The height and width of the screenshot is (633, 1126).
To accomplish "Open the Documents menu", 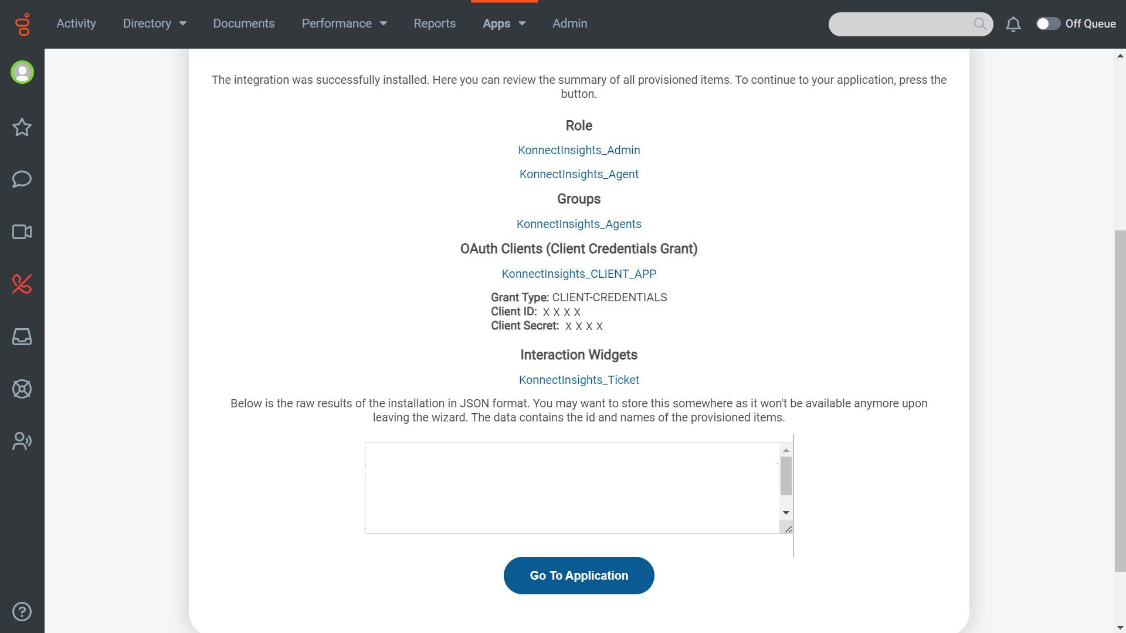I will (244, 24).
